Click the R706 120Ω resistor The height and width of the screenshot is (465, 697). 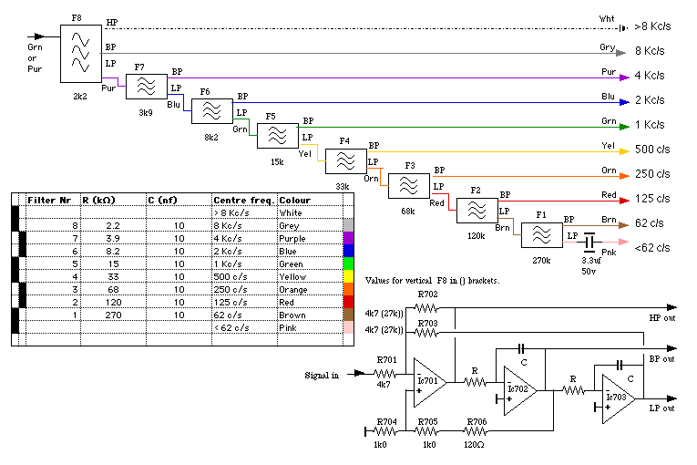[x=476, y=429]
